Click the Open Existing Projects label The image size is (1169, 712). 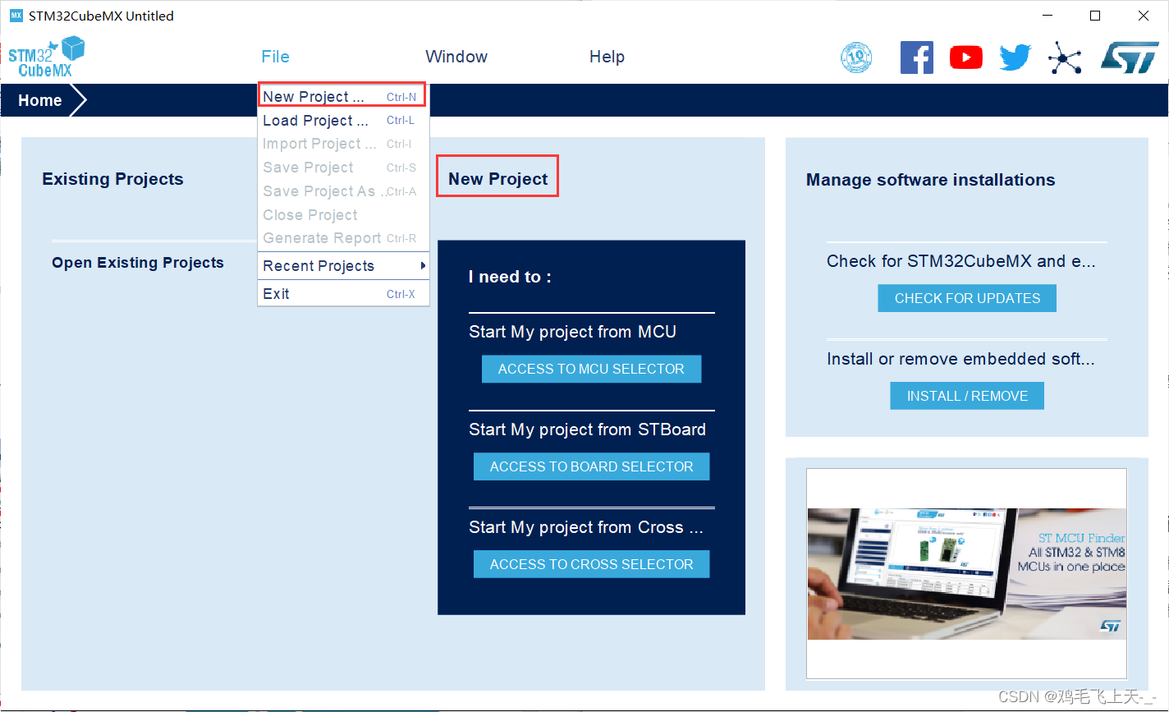tap(138, 263)
